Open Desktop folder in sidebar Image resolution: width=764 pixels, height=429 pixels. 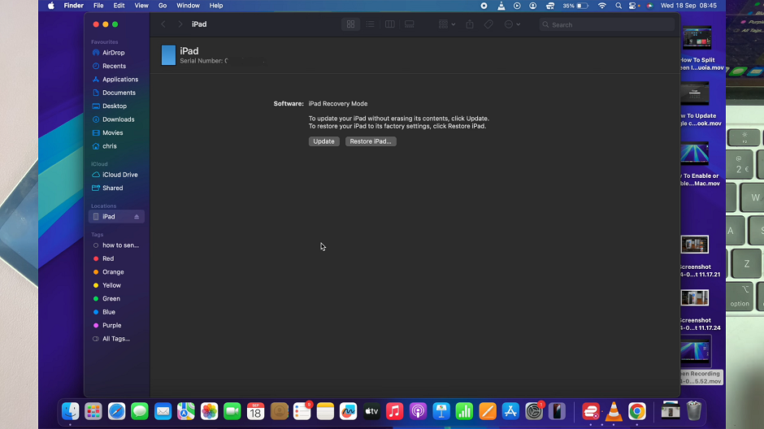click(x=115, y=106)
